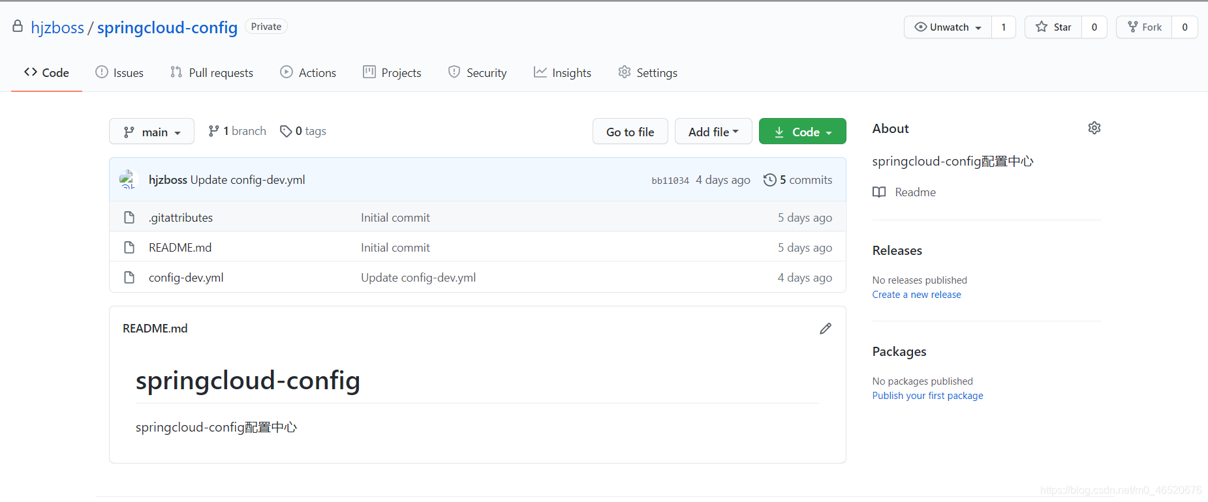The height and width of the screenshot is (502, 1208).
Task: Click the Security tab shield icon
Action: coord(454,72)
